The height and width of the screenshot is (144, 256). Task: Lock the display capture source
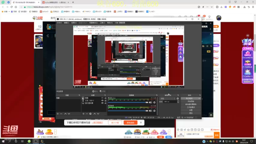[x=105, y=103]
